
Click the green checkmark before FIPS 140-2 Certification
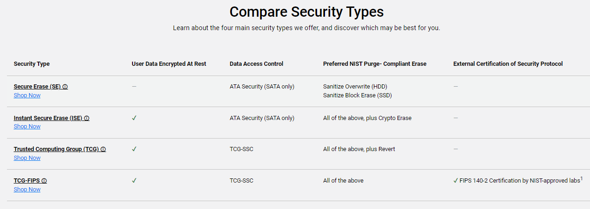[x=456, y=181]
